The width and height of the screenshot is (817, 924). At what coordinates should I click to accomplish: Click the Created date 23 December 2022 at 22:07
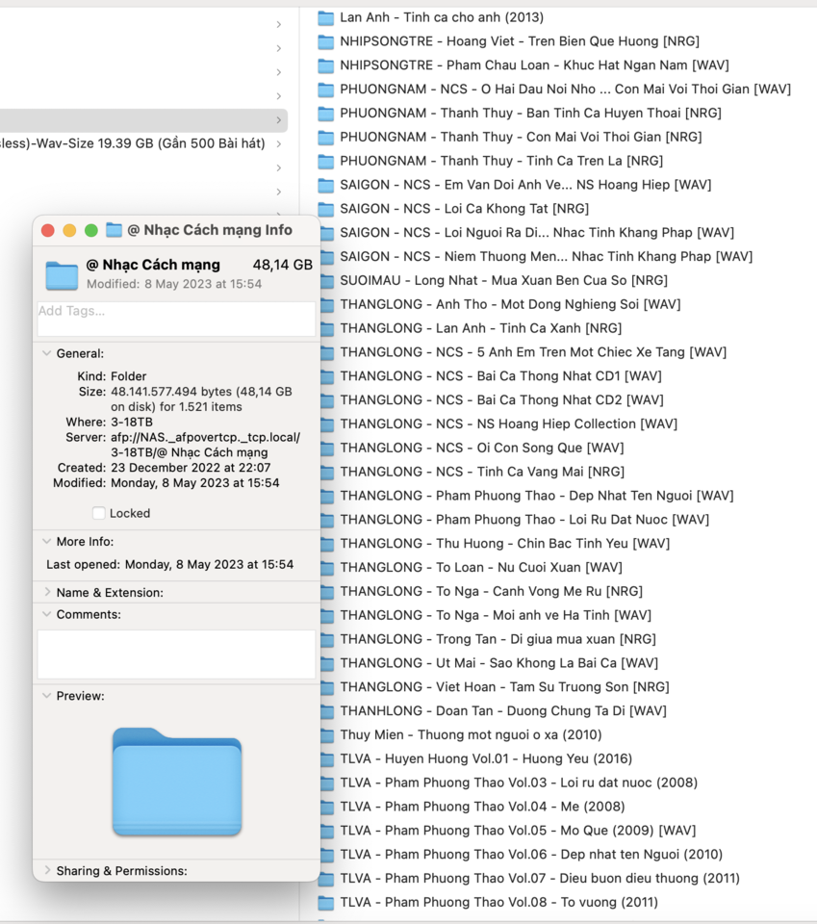click(x=191, y=468)
